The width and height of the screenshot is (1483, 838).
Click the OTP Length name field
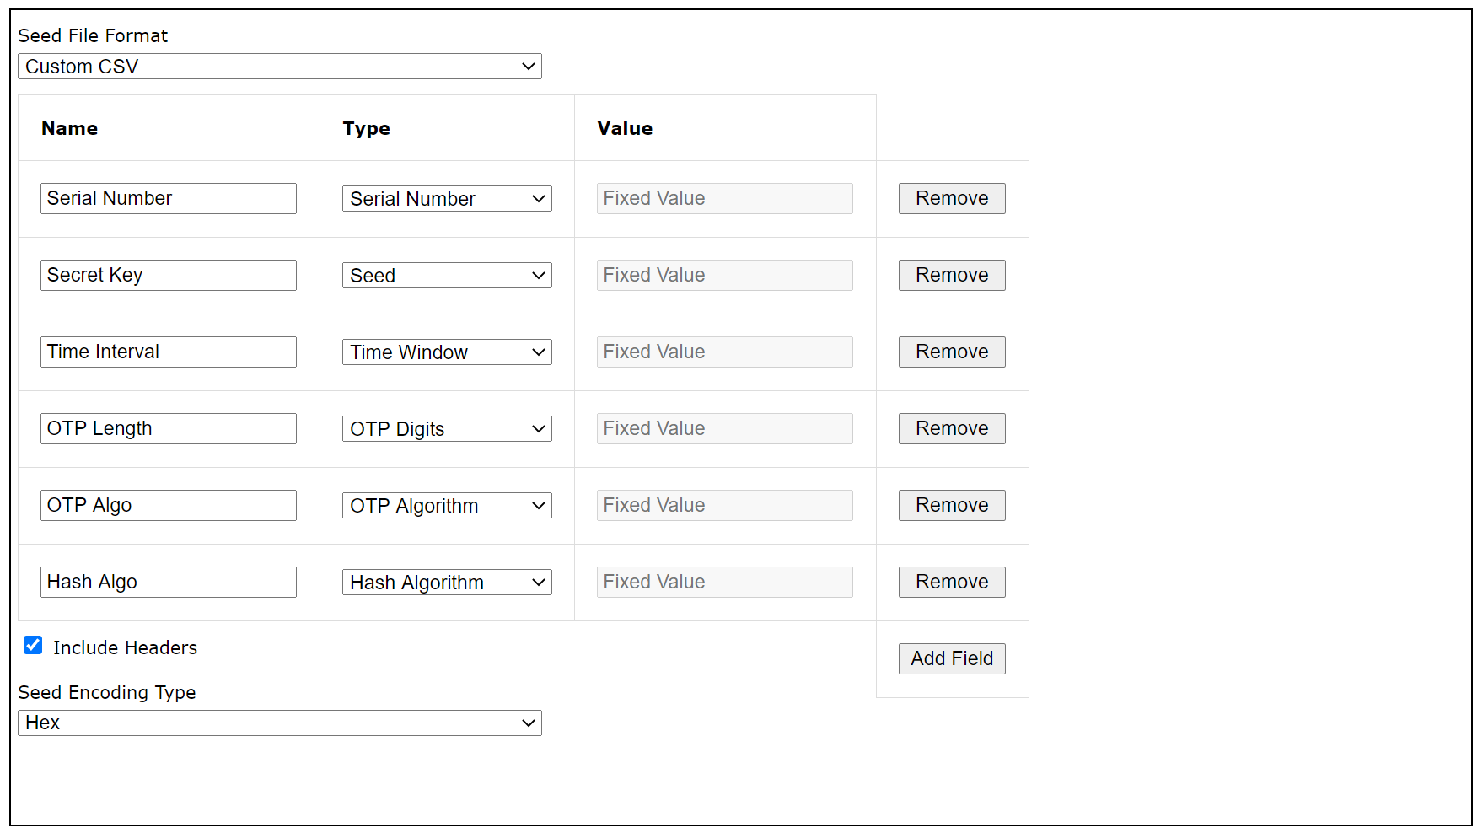pyautogui.click(x=169, y=429)
